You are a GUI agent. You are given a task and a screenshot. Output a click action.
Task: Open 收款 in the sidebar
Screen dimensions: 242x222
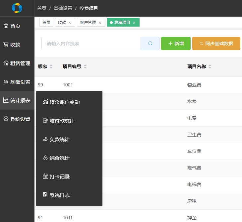coord(15,45)
